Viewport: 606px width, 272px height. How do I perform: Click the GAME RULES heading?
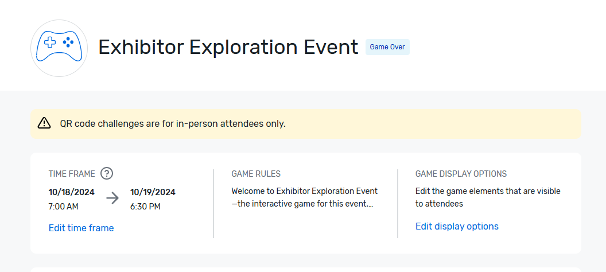(256, 174)
